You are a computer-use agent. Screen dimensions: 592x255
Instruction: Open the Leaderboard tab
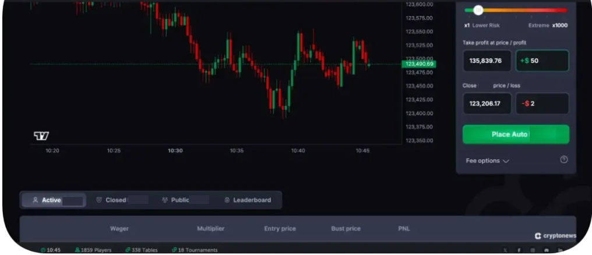248,200
